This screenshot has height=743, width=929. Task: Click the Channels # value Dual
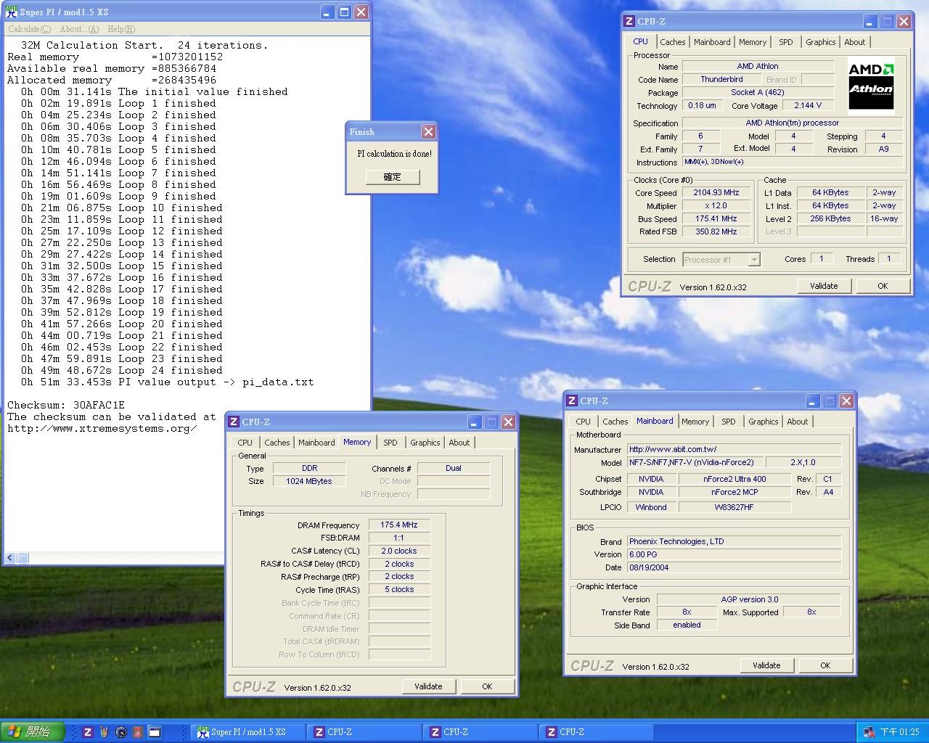(454, 468)
